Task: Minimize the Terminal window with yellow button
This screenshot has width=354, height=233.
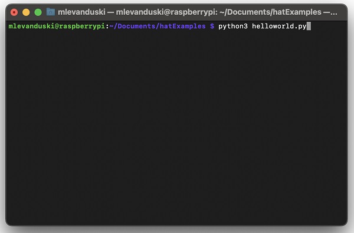Action: coord(26,12)
